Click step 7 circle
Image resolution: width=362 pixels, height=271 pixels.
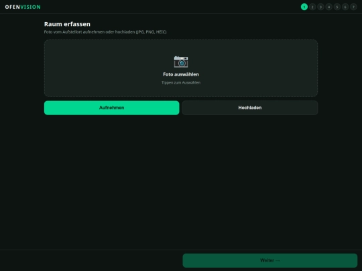(x=353, y=7)
